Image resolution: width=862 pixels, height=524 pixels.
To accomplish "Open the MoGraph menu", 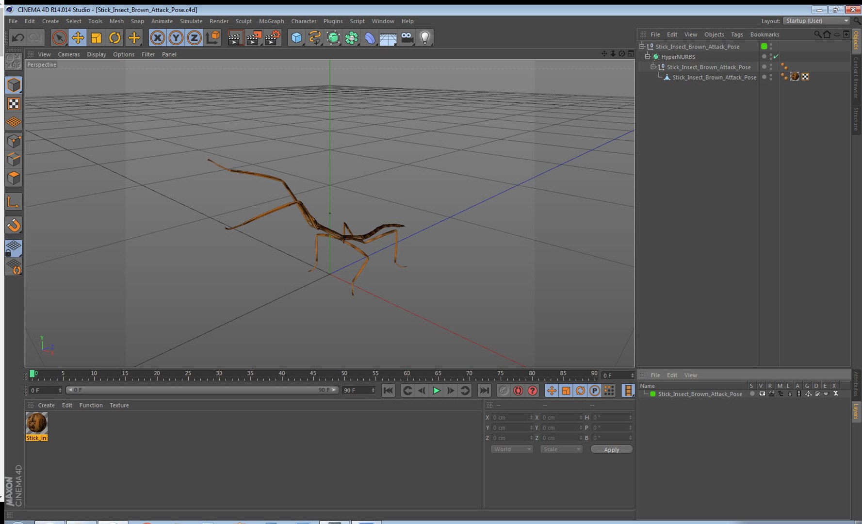I will pyautogui.click(x=271, y=21).
